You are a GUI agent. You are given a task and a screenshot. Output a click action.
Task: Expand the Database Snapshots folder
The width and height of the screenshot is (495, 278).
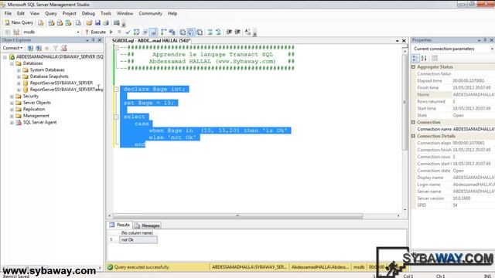(x=19, y=76)
